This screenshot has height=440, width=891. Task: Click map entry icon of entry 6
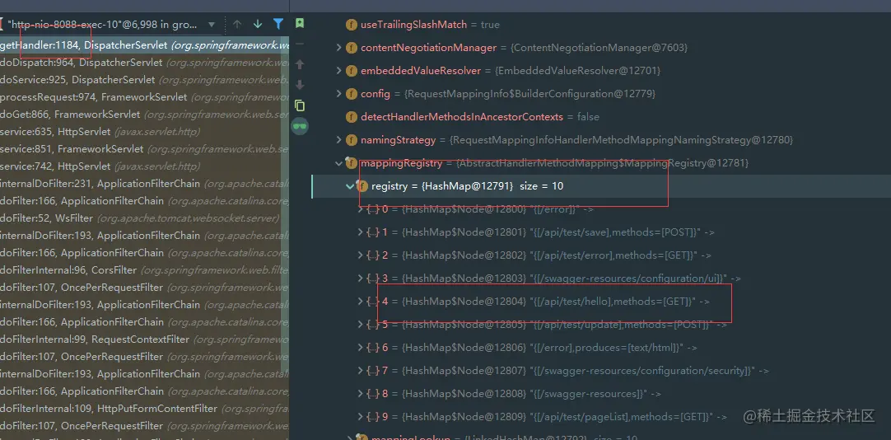coord(373,348)
